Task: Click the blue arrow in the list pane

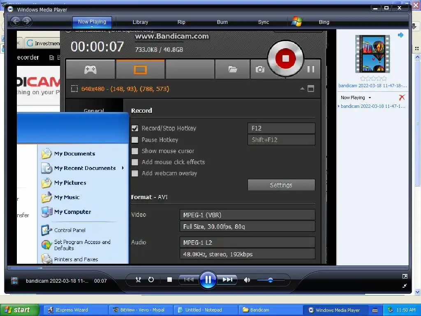Action: coord(400,35)
